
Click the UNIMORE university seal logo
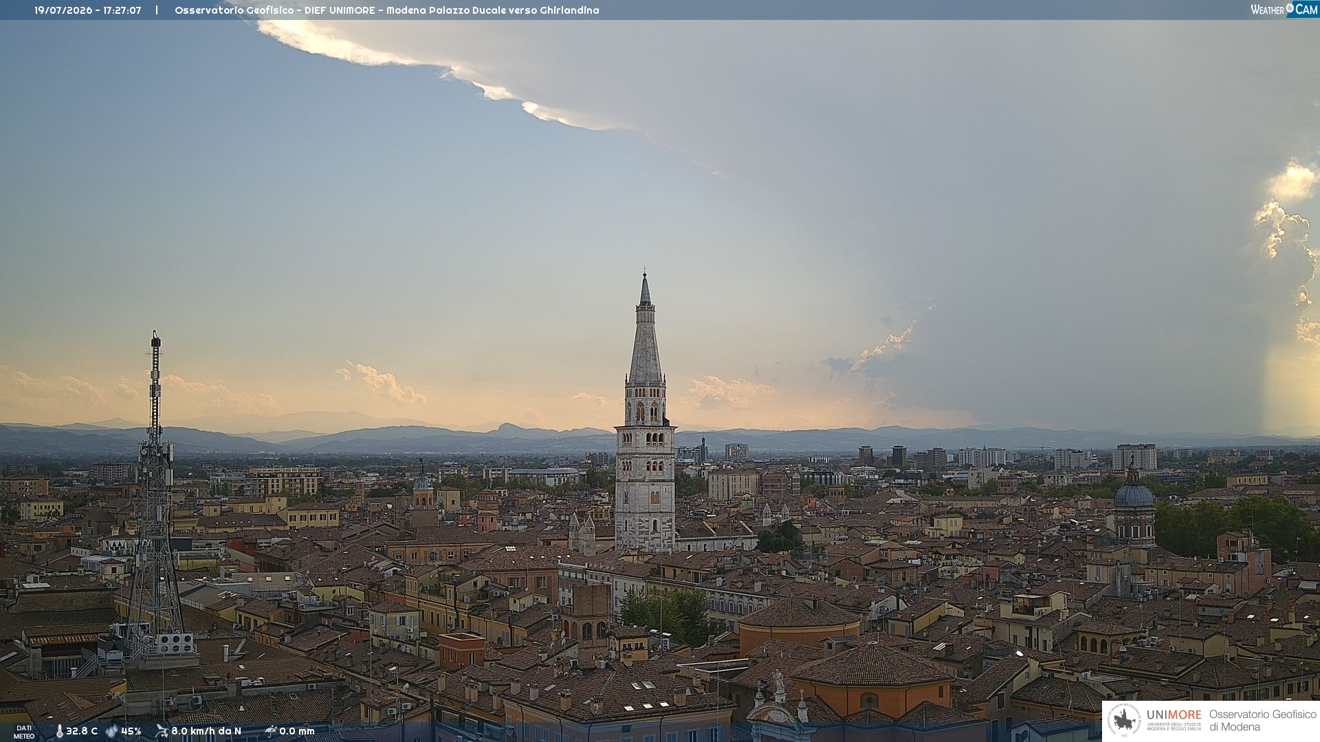(x=1124, y=721)
